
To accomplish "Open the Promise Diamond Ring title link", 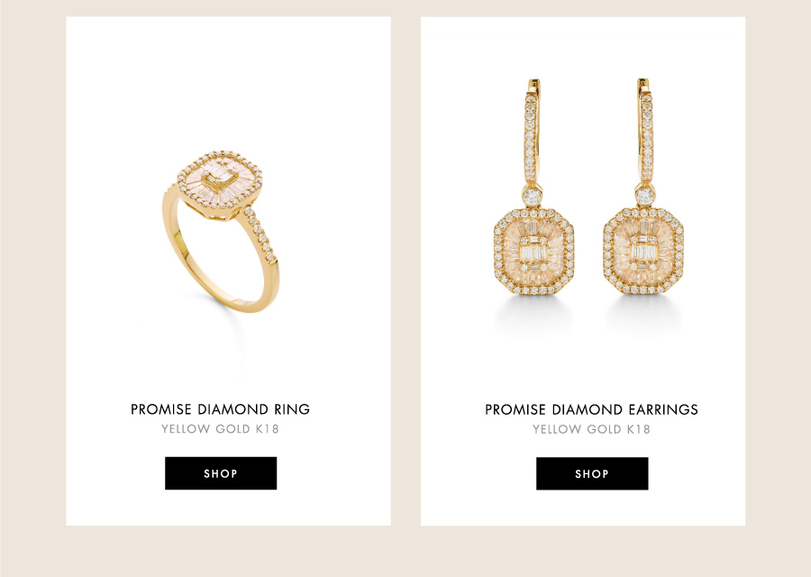I will coord(221,409).
